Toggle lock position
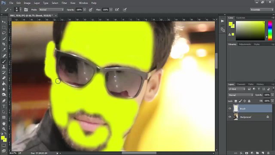This screenshot has height=155, width=275. (x=244, y=101)
